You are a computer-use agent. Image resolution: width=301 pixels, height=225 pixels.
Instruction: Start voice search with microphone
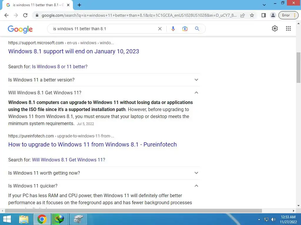tap(173, 29)
